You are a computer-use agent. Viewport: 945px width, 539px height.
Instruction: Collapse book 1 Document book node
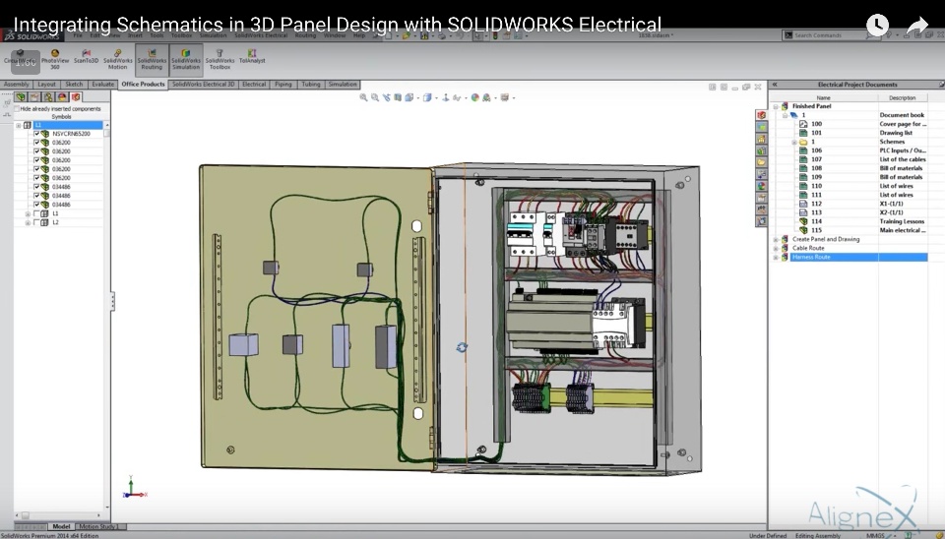tap(785, 115)
